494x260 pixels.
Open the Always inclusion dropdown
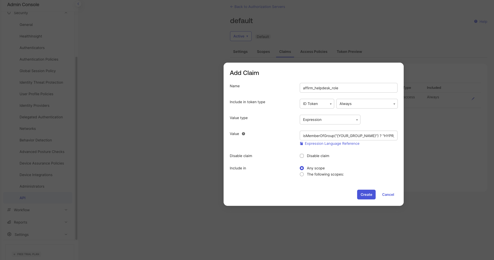(x=367, y=104)
